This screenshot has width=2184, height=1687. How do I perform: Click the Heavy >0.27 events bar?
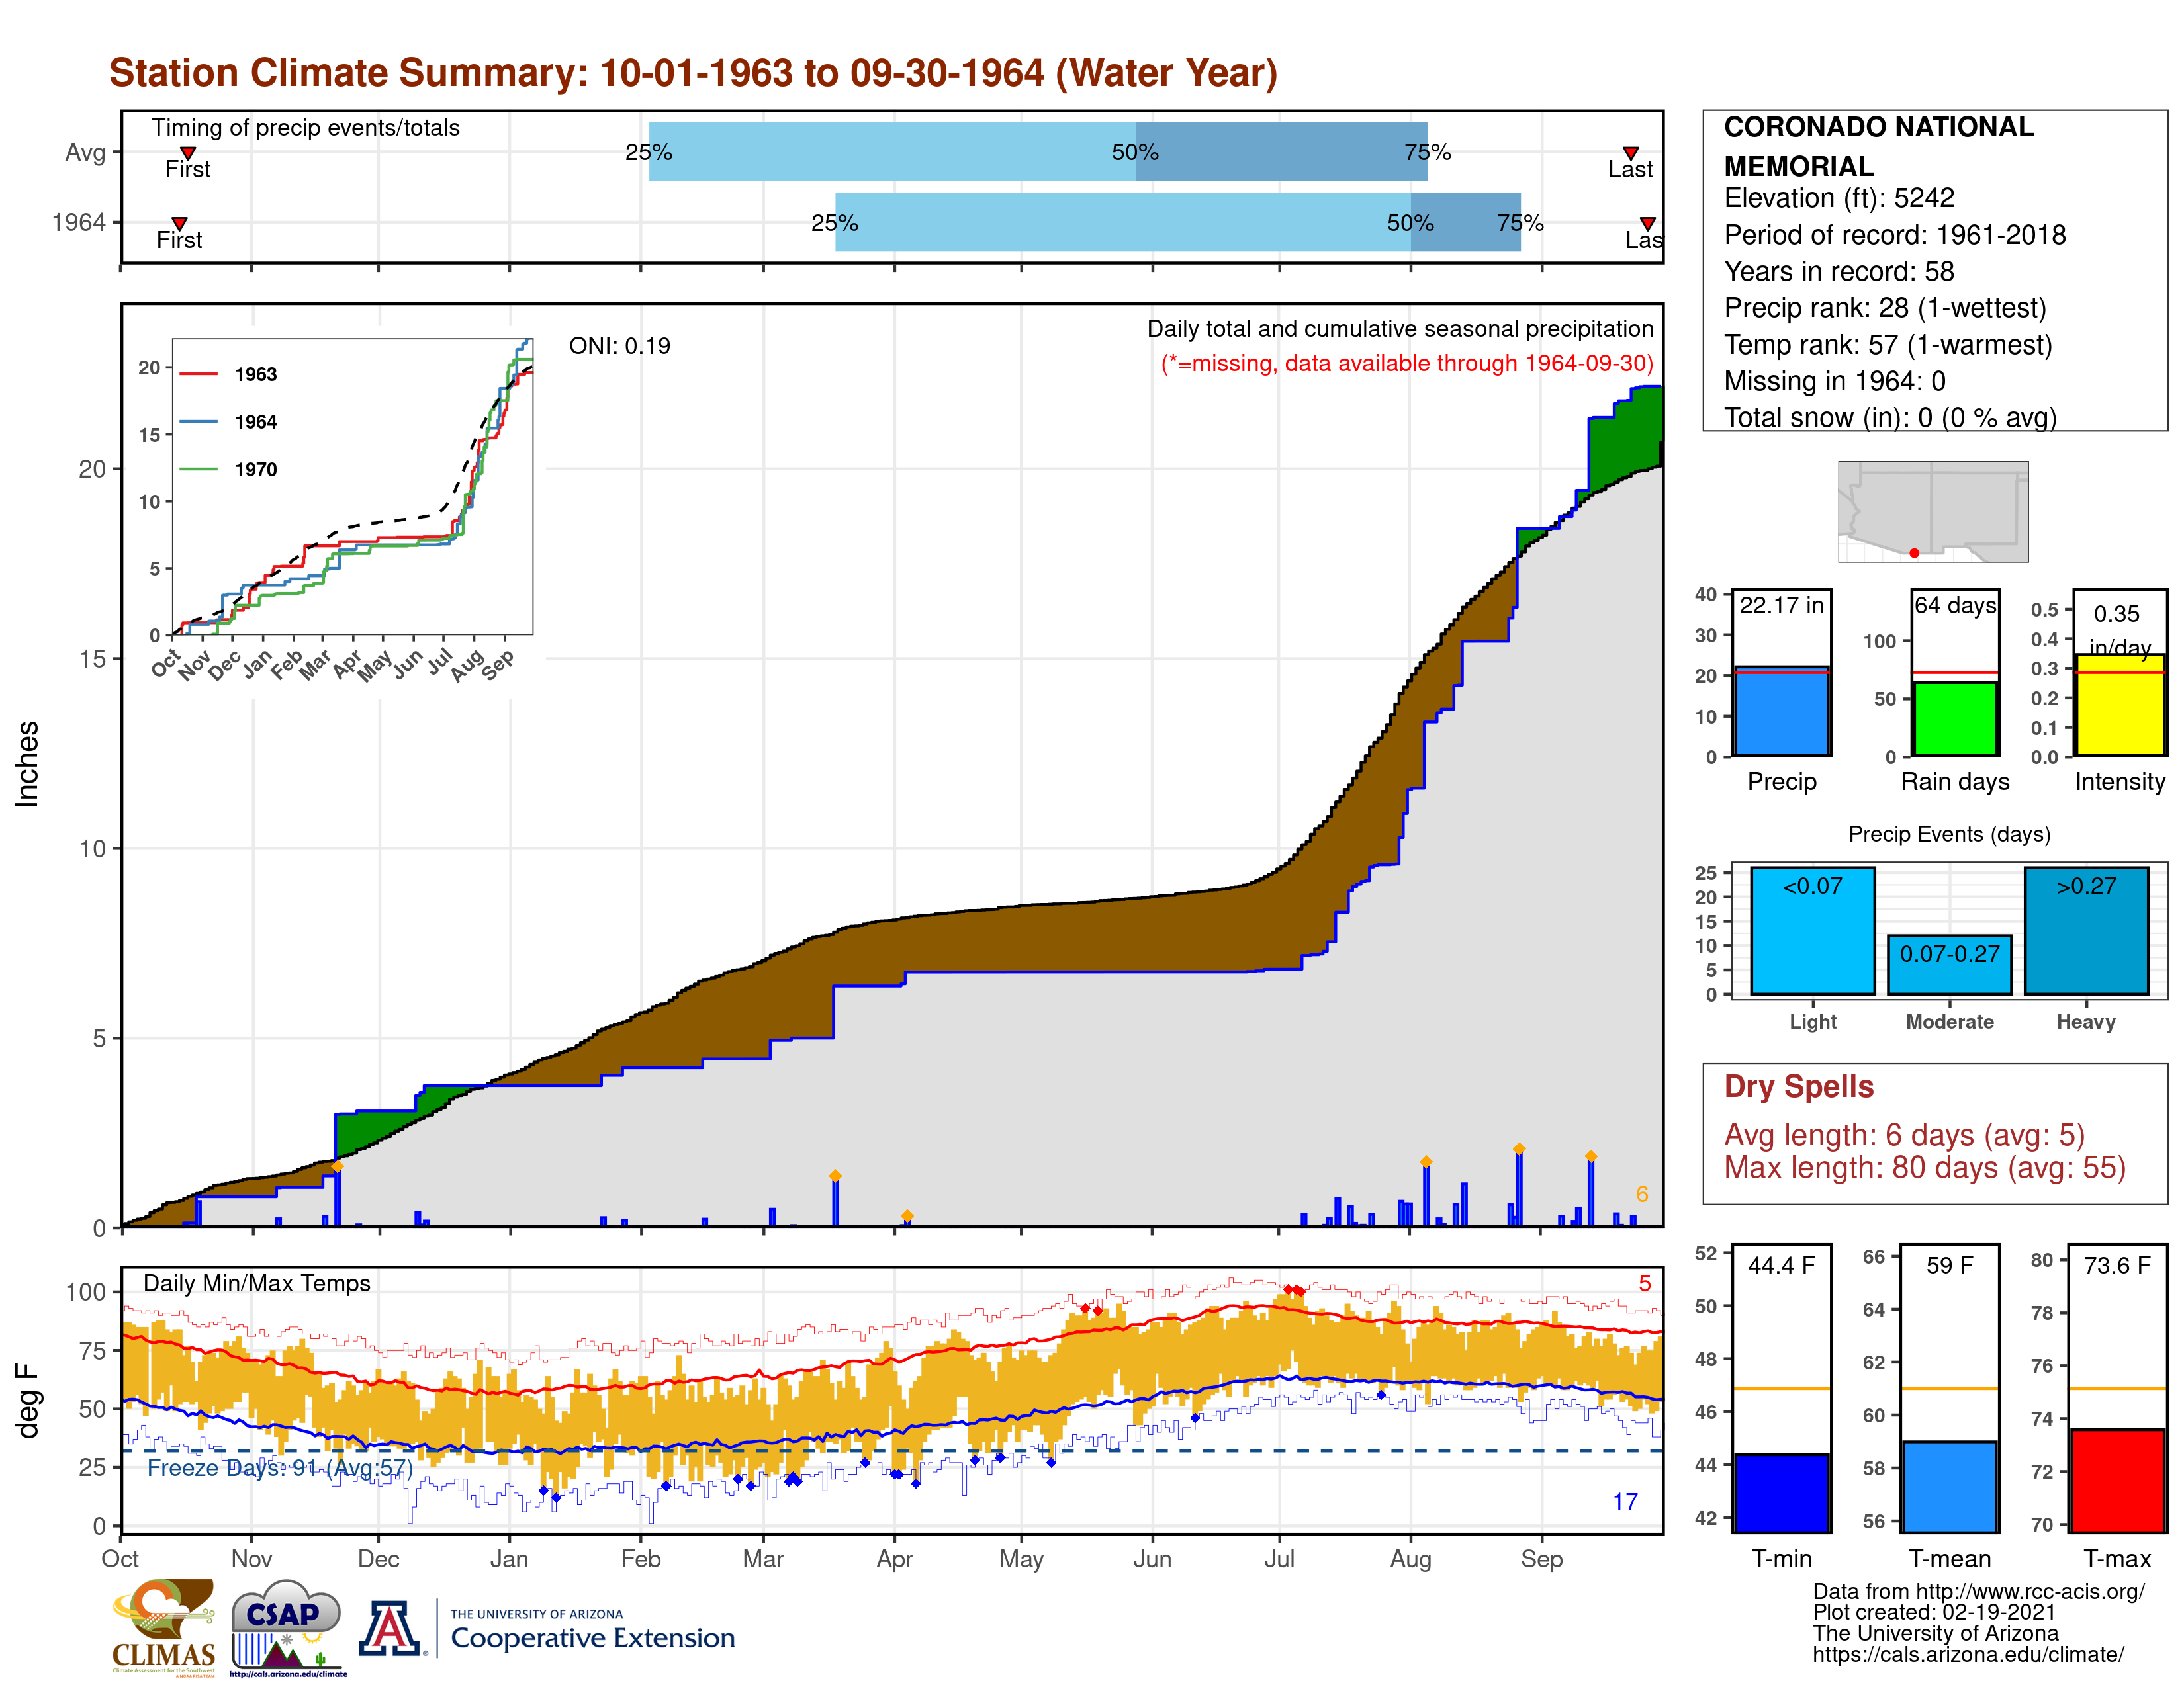2086,930
